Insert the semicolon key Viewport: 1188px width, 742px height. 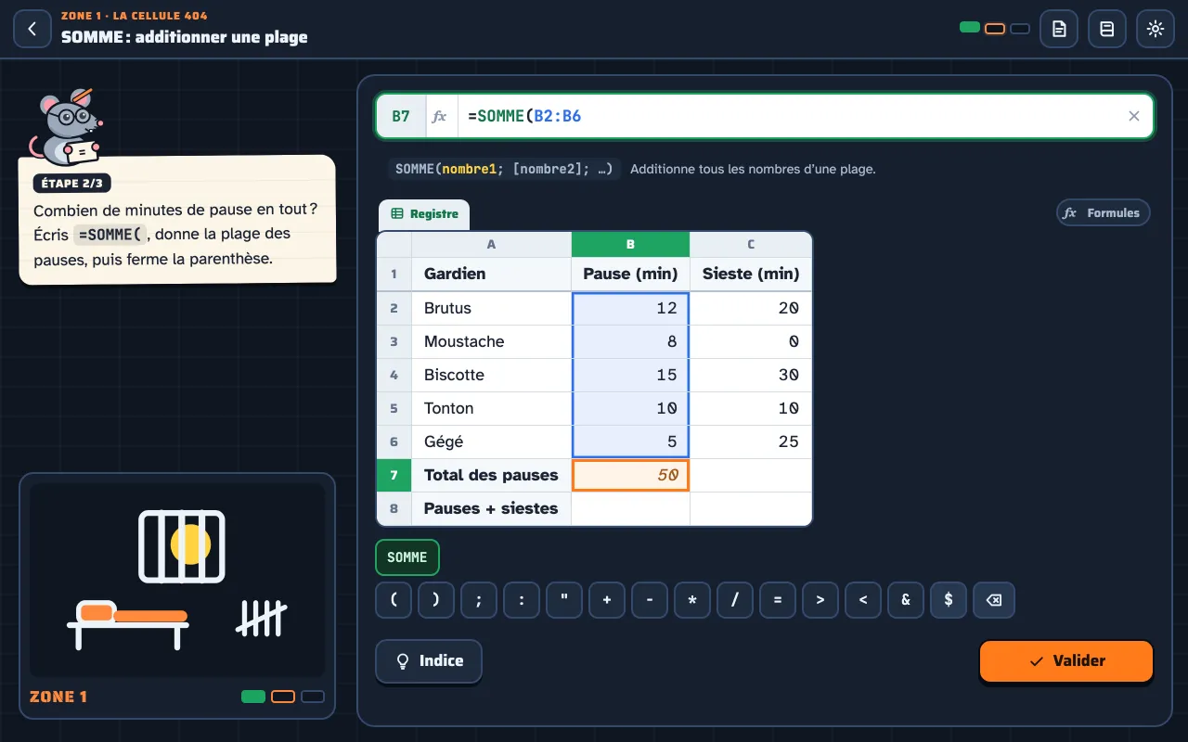click(x=479, y=600)
